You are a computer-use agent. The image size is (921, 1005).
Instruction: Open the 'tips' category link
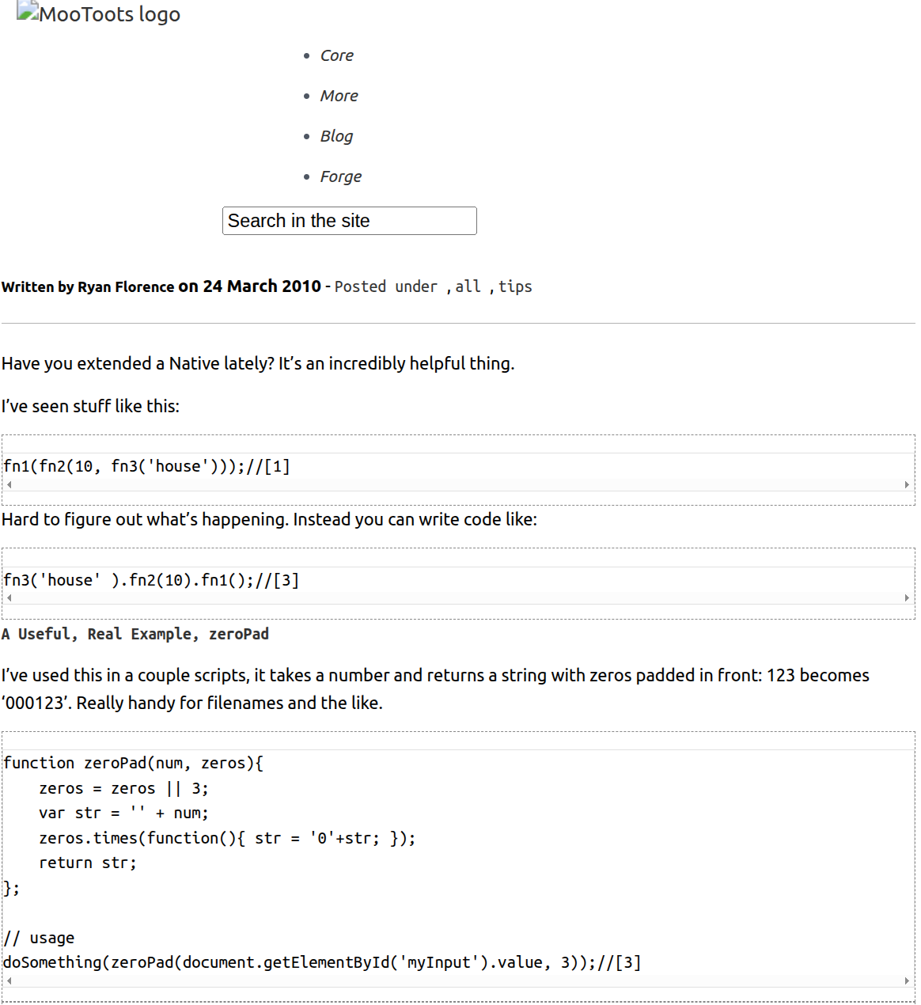click(515, 286)
